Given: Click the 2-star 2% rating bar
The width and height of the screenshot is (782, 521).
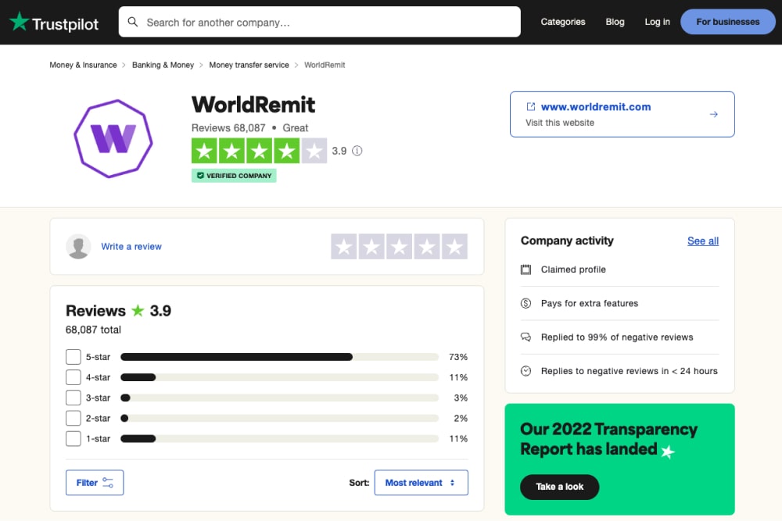Looking at the screenshot, I should point(279,418).
